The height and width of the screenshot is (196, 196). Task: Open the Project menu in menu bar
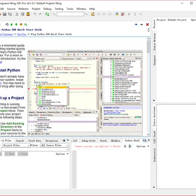tap(36, 9)
